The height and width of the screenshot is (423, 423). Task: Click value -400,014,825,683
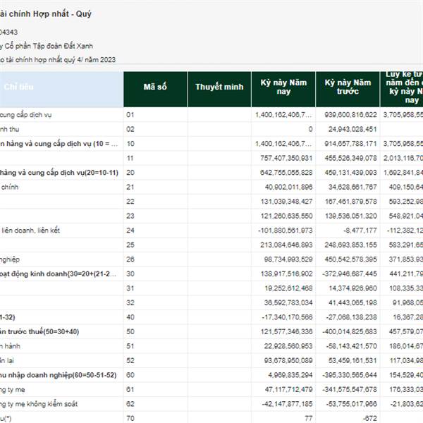pos(350,331)
